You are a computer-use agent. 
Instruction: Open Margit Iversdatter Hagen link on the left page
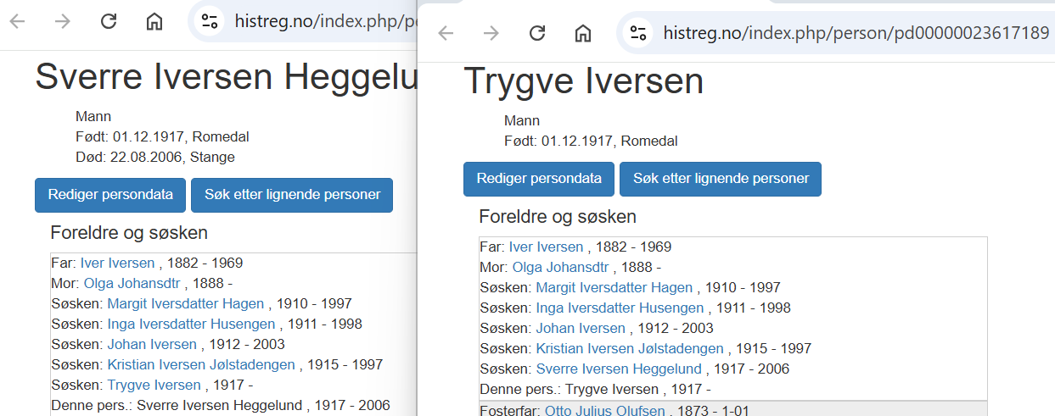pos(186,303)
